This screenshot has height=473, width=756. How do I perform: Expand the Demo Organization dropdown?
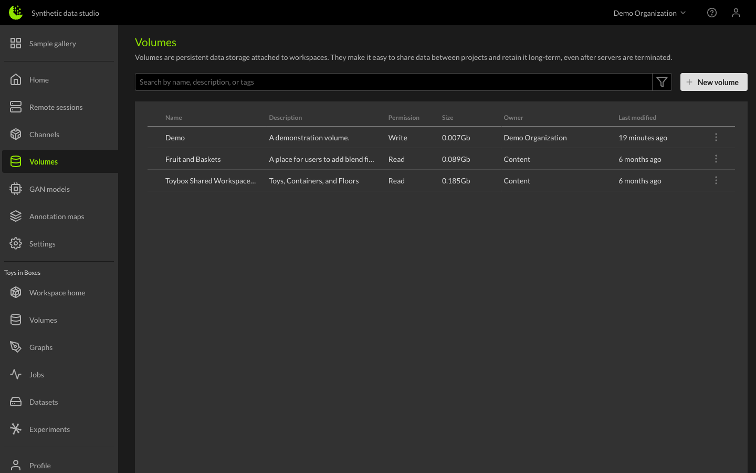649,13
